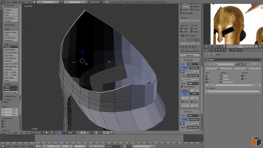The height and width of the screenshot is (148, 263).
Task: Toggle Mirror modifier viewport visibility eye
Action: 240,64
